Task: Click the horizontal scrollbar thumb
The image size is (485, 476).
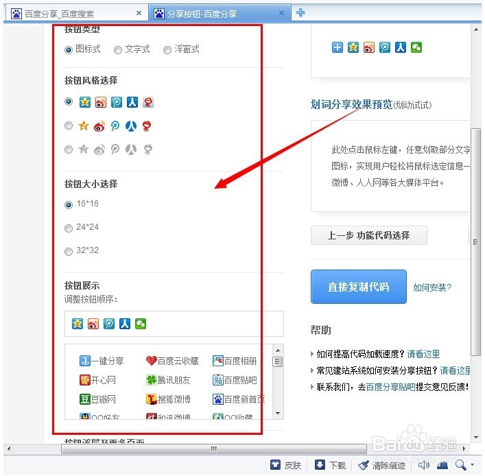Action: (x=214, y=449)
